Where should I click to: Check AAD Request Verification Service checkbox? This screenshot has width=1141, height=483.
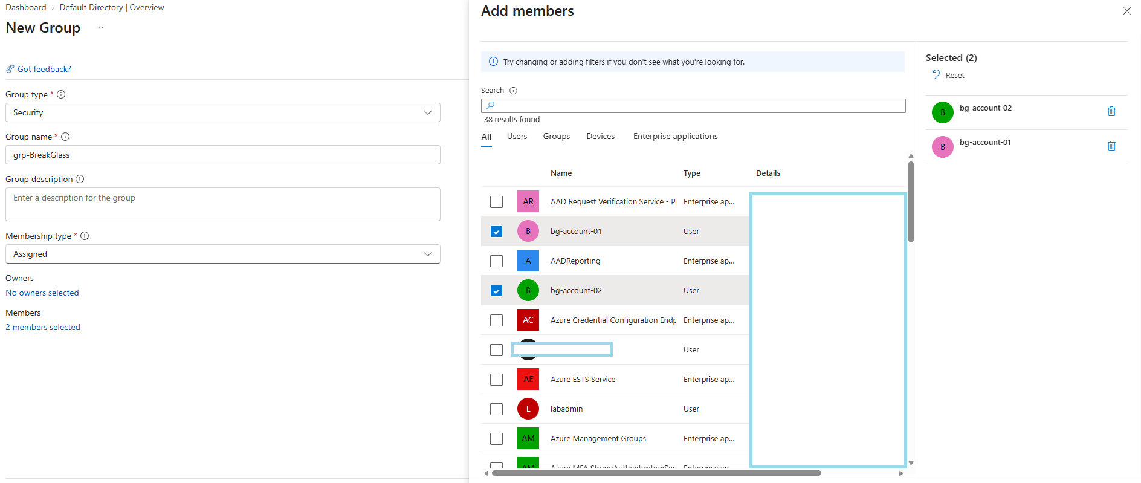(x=496, y=201)
